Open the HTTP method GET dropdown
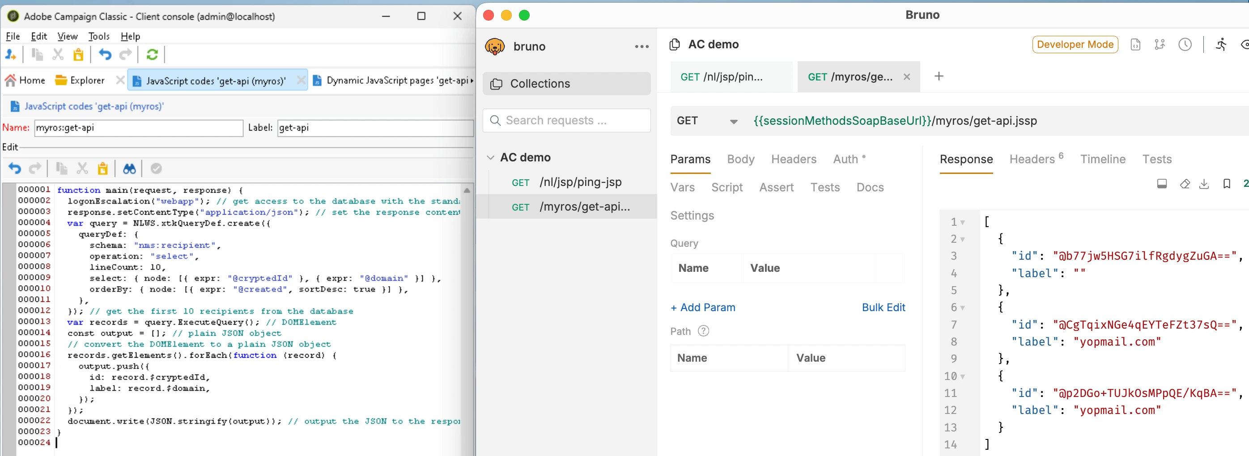The width and height of the screenshot is (1249, 456). pyautogui.click(x=707, y=121)
